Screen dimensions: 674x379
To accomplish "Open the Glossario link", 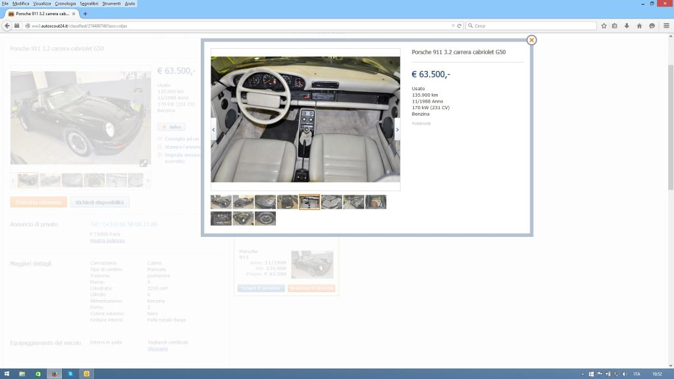I will [157, 349].
